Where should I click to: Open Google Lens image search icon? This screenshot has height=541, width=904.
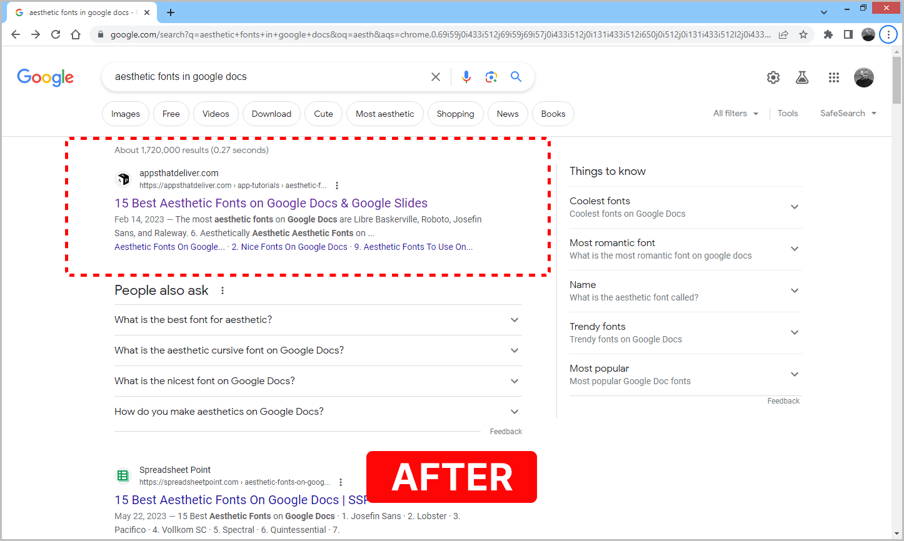tap(491, 76)
